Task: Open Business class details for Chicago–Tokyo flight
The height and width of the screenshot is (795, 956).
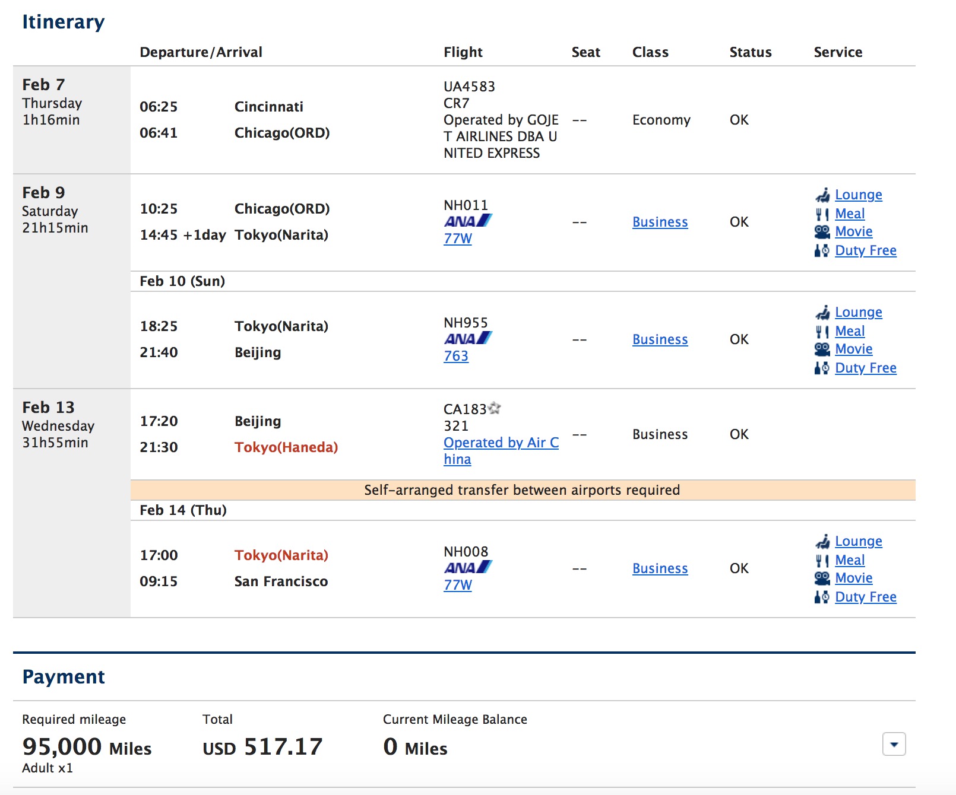Action: pyautogui.click(x=660, y=222)
